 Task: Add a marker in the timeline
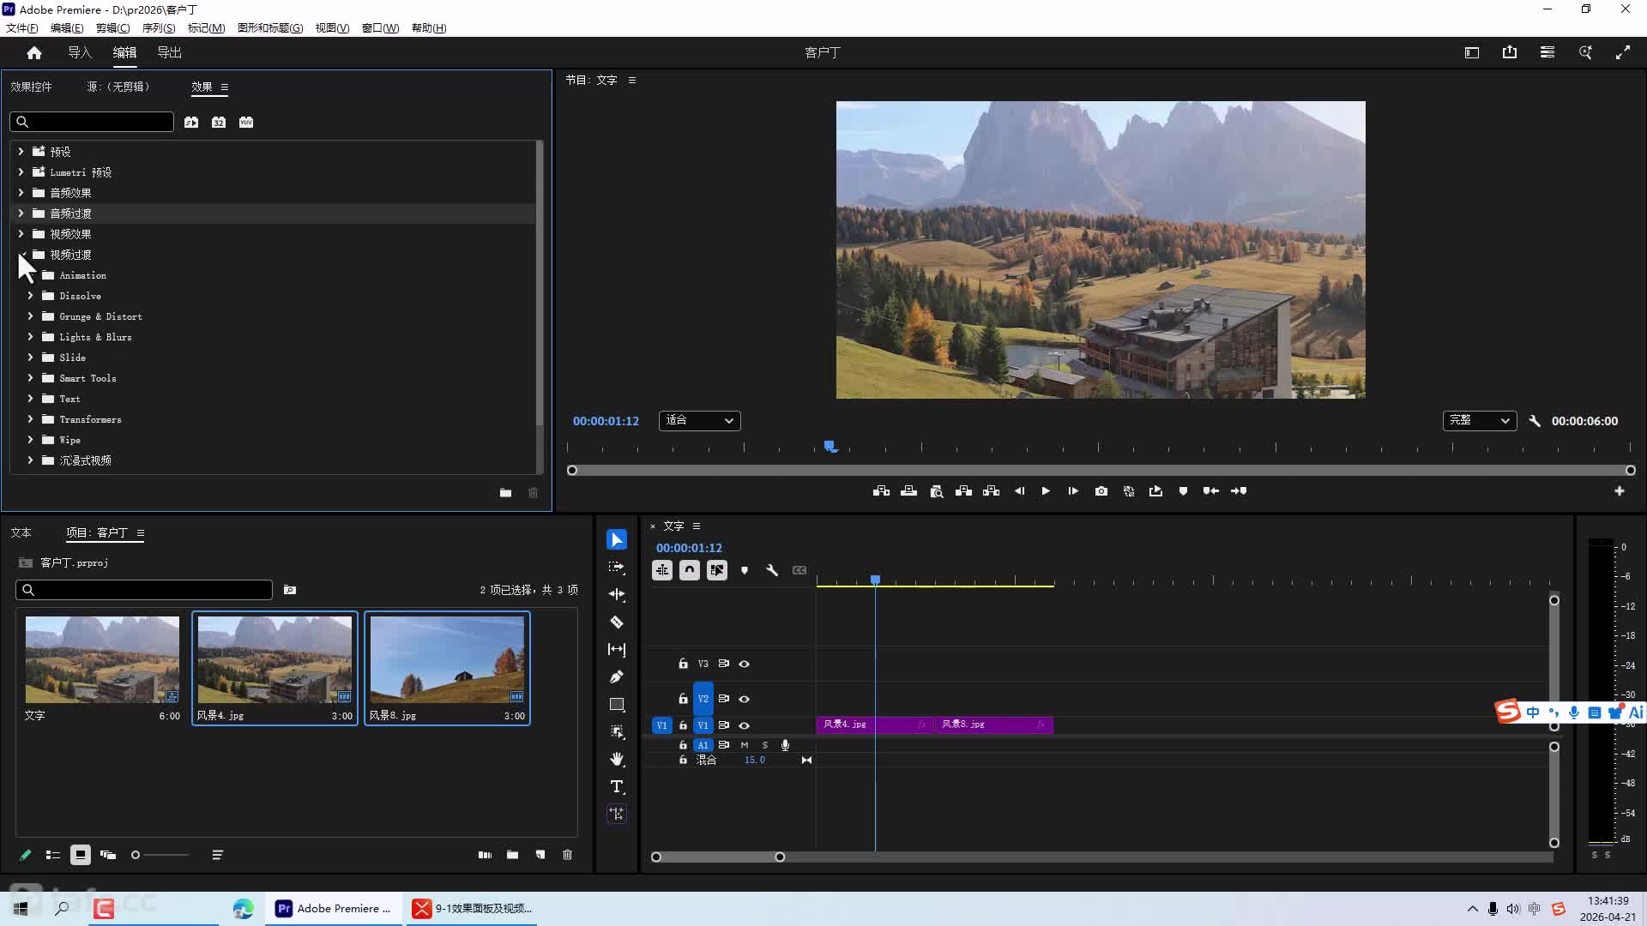(x=745, y=570)
